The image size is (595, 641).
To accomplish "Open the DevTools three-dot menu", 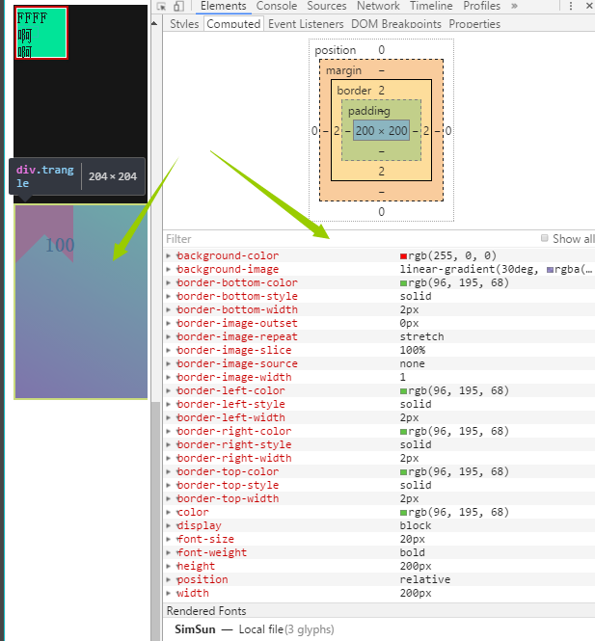I will tap(571, 6).
